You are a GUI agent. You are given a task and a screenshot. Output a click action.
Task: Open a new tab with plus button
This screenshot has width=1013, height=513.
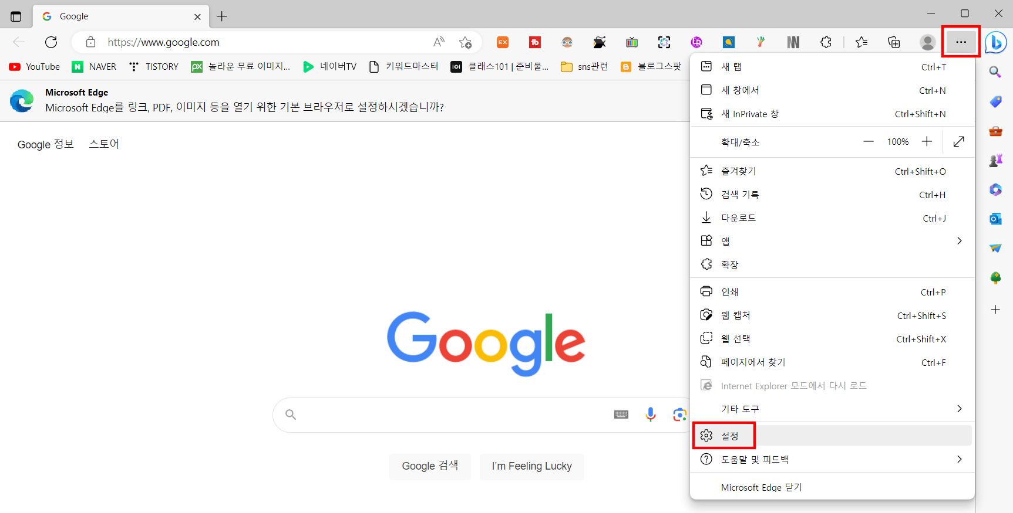222,16
